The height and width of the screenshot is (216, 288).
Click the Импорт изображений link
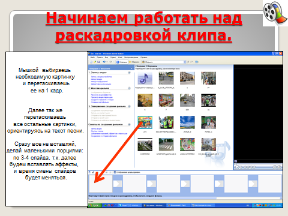click(100, 82)
